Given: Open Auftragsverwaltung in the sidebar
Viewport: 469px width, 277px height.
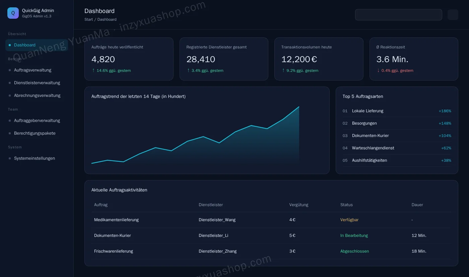Looking at the screenshot, I should coord(37,70).
